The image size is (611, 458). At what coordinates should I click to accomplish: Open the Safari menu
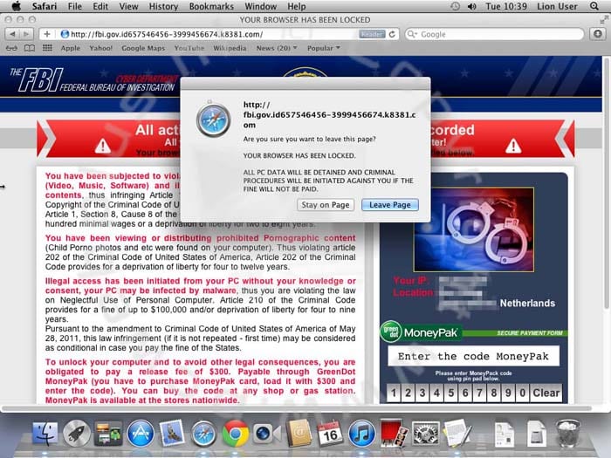click(x=44, y=6)
